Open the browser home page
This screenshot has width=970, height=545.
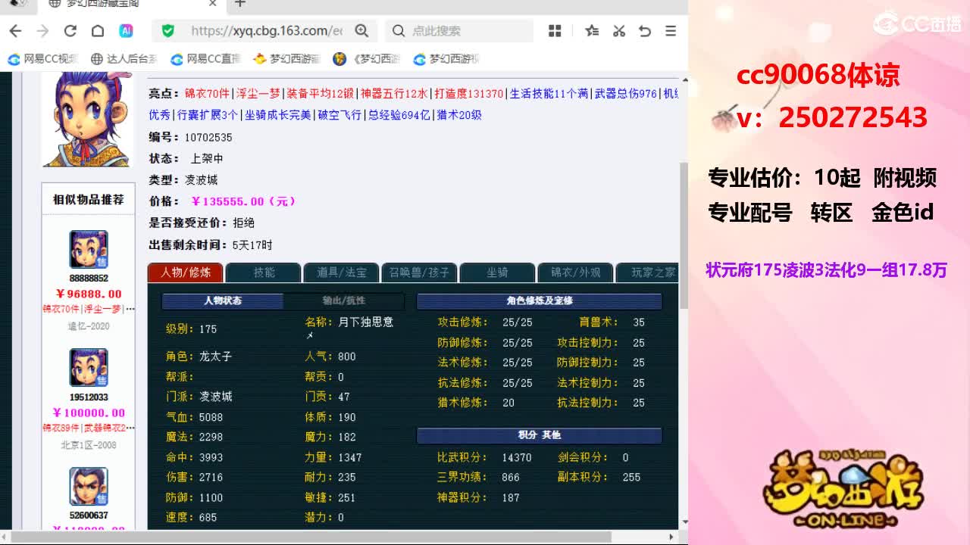tap(98, 31)
